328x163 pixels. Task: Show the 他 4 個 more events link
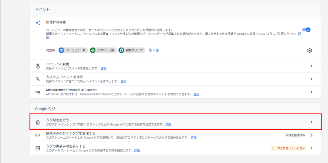point(153,50)
